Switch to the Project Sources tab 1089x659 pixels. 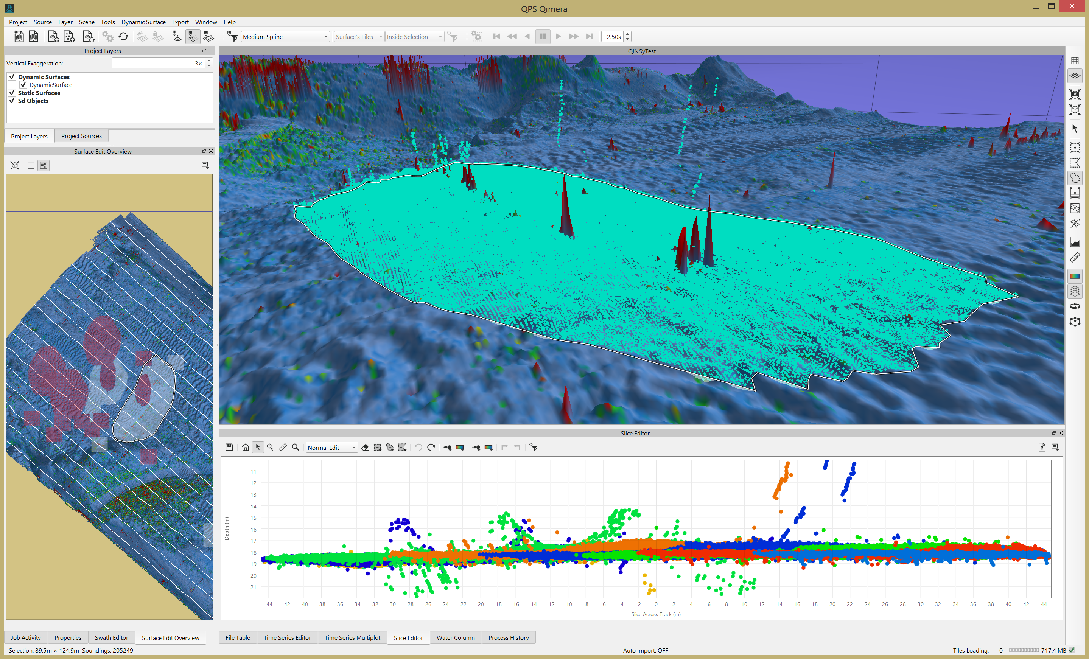[81, 136]
